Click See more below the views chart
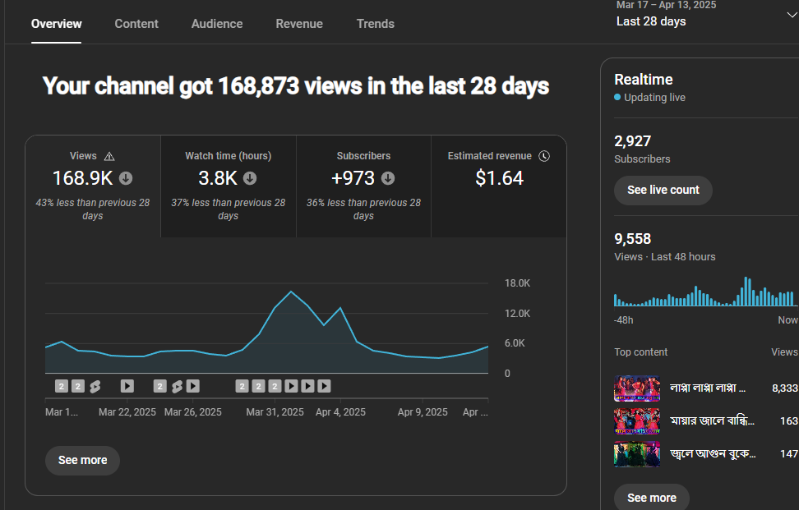 coord(82,461)
